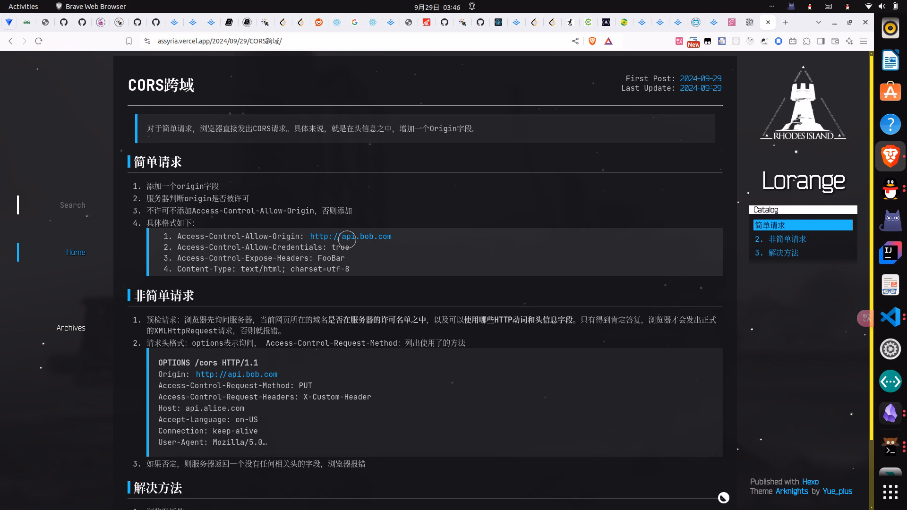This screenshot has width=907, height=510.
Task: Toggle the dark mode moon button
Action: [x=724, y=498]
